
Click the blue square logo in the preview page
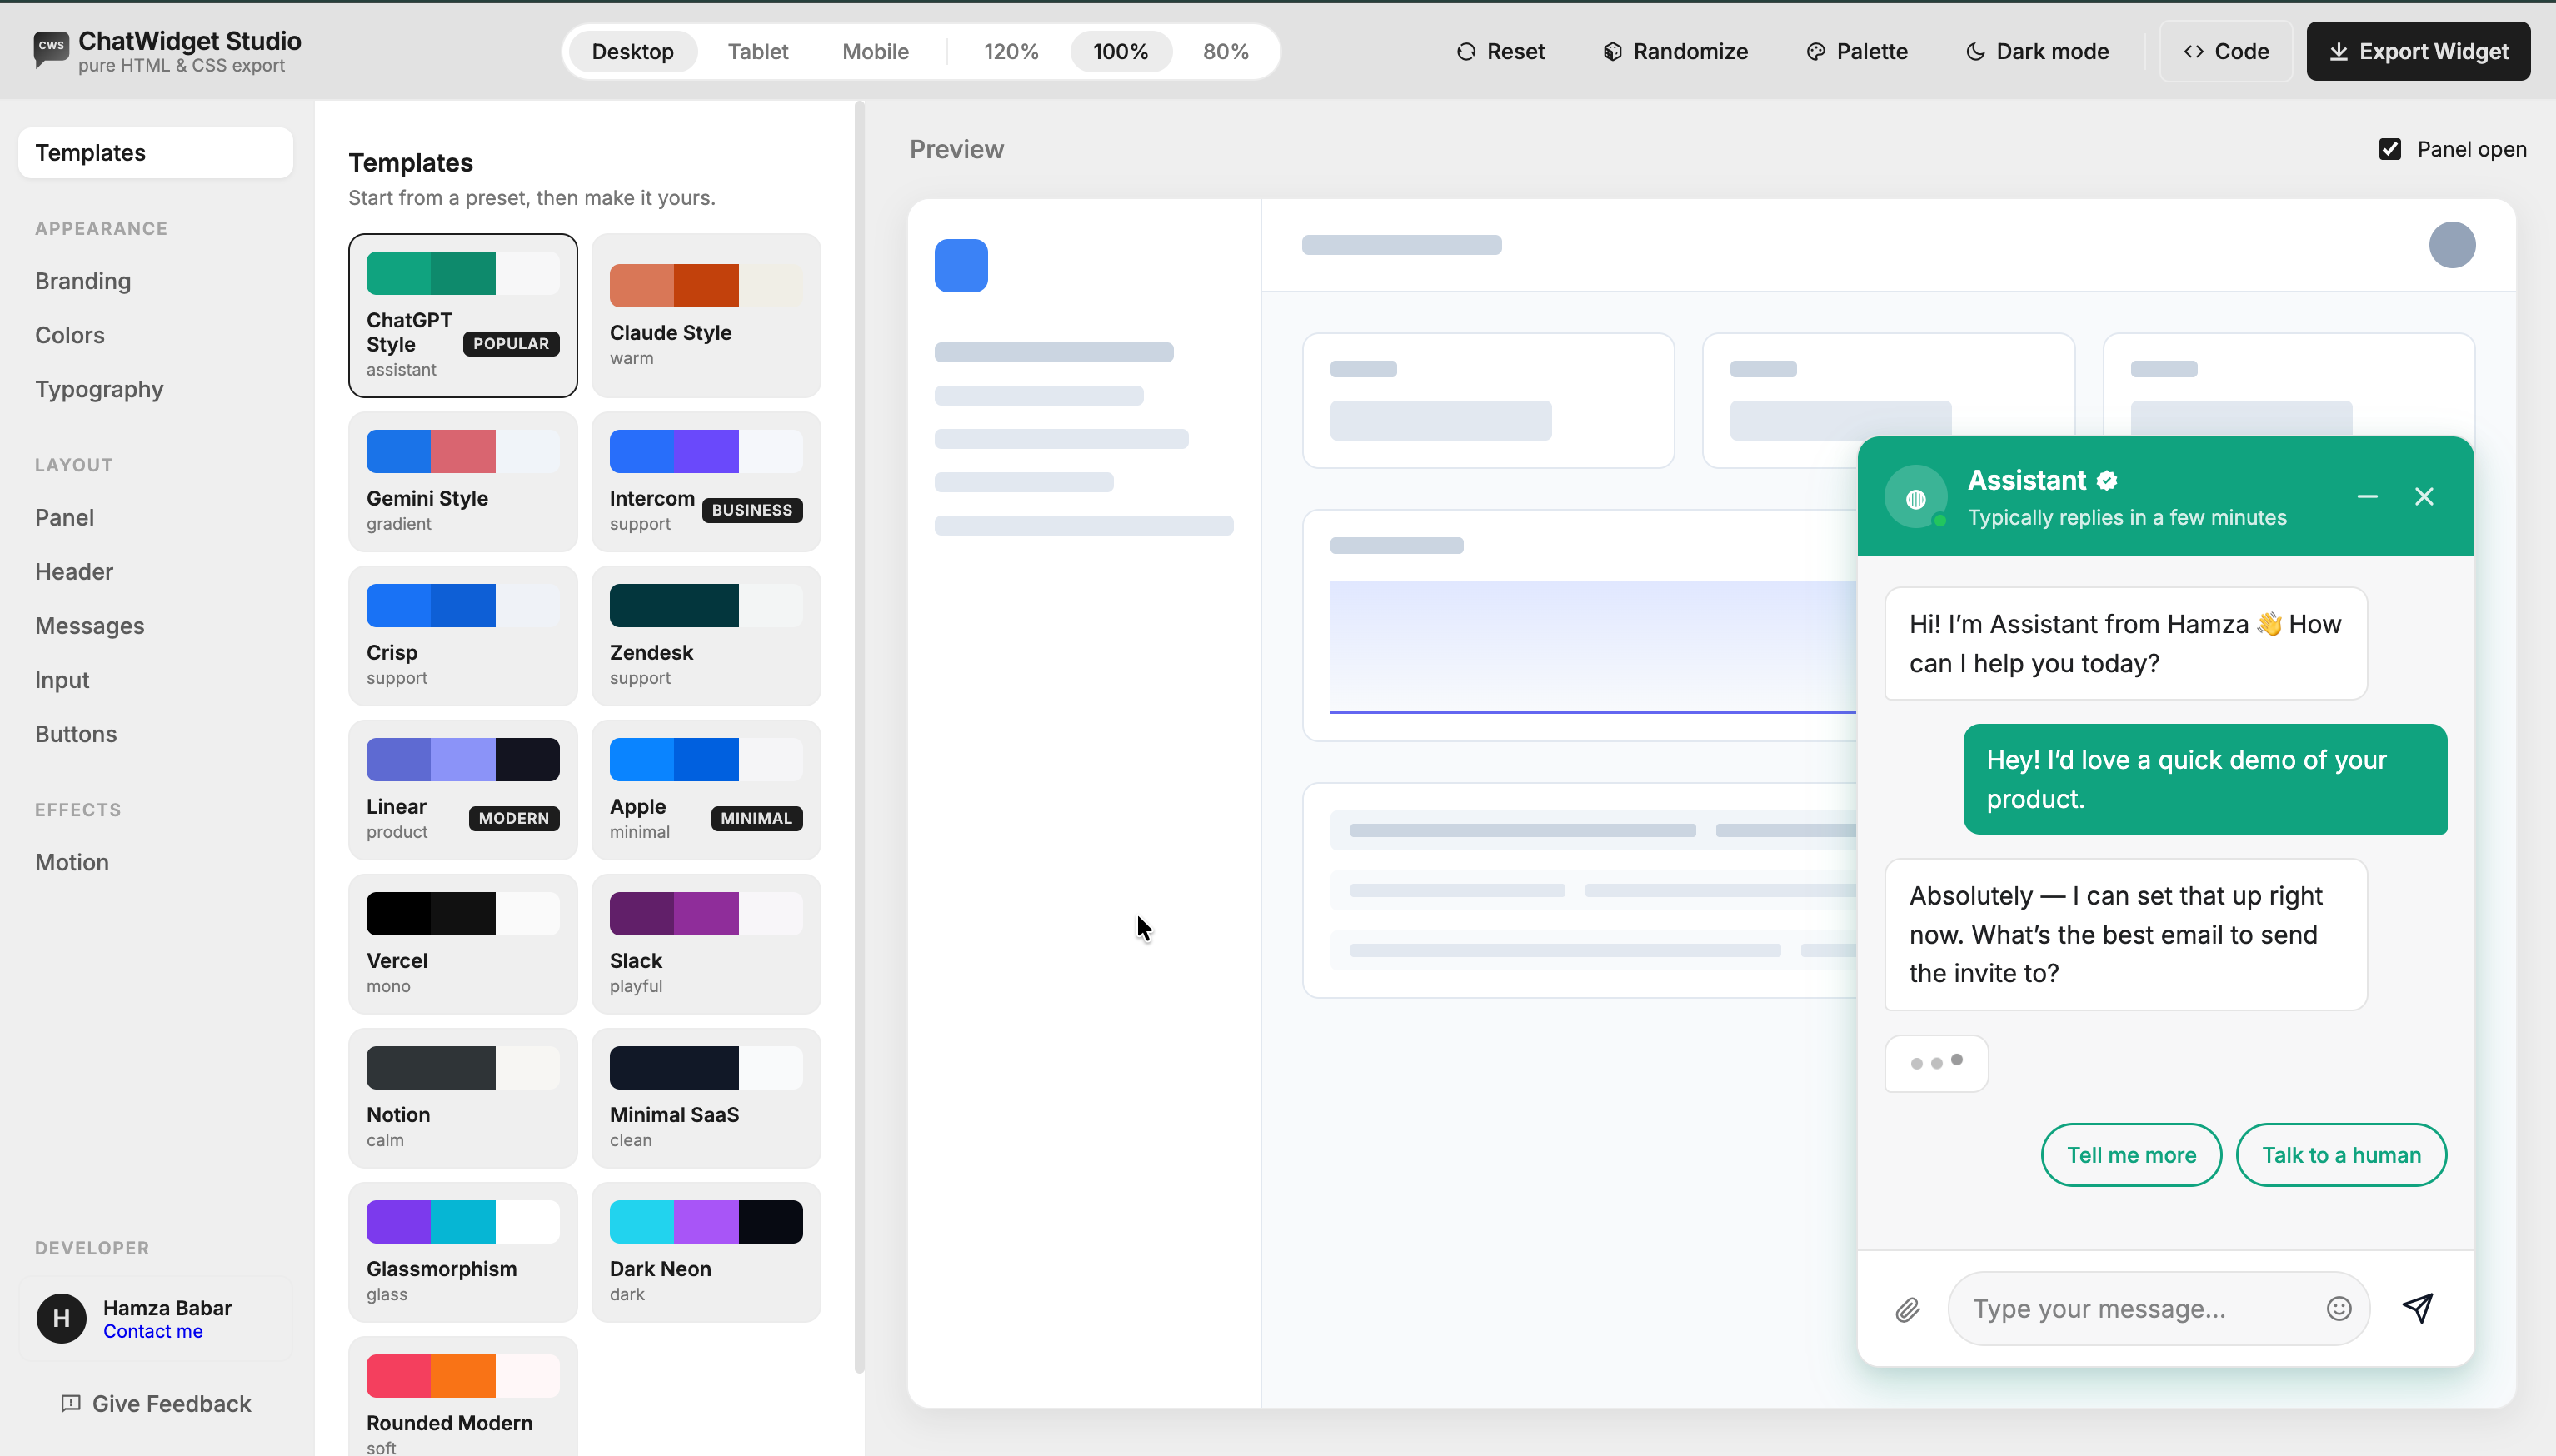(x=961, y=265)
